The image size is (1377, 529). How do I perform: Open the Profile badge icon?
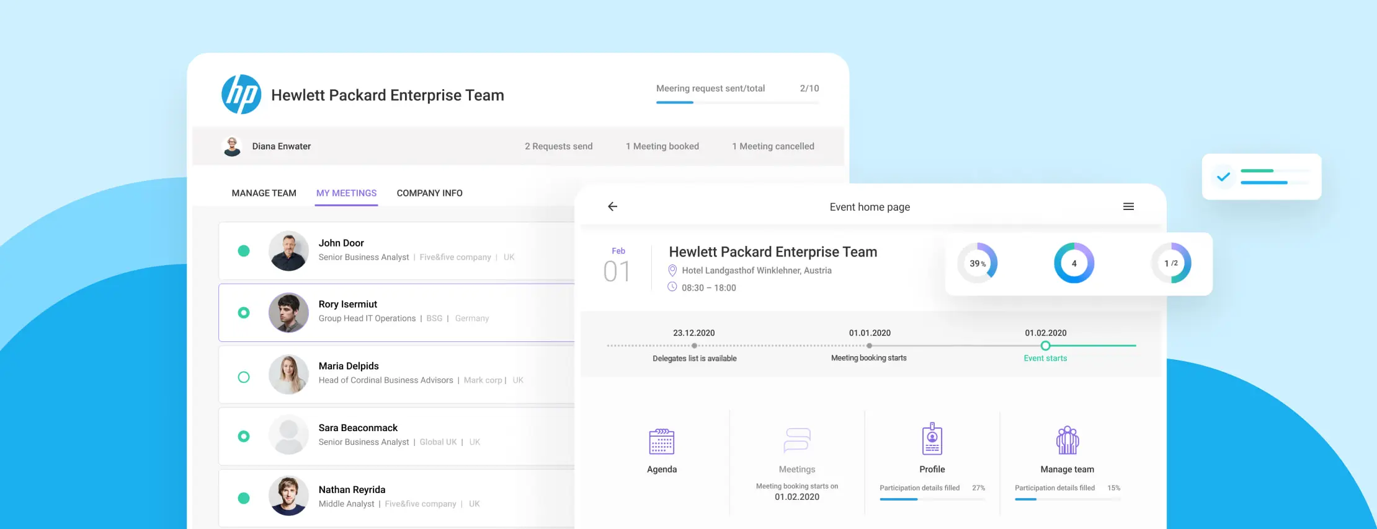coord(932,439)
